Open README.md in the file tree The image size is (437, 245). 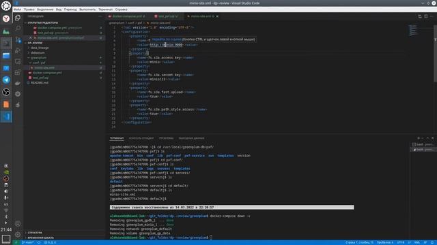point(40,83)
